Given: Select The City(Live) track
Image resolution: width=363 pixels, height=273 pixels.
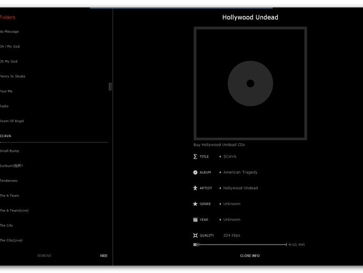Looking at the screenshot, I should coord(11,240).
